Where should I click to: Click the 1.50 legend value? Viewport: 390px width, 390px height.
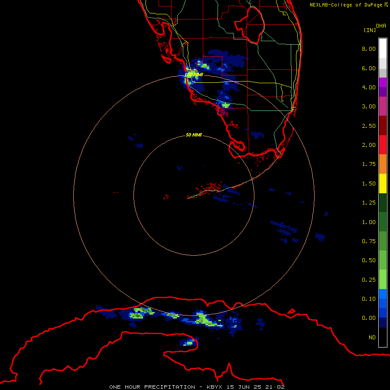[369, 184]
